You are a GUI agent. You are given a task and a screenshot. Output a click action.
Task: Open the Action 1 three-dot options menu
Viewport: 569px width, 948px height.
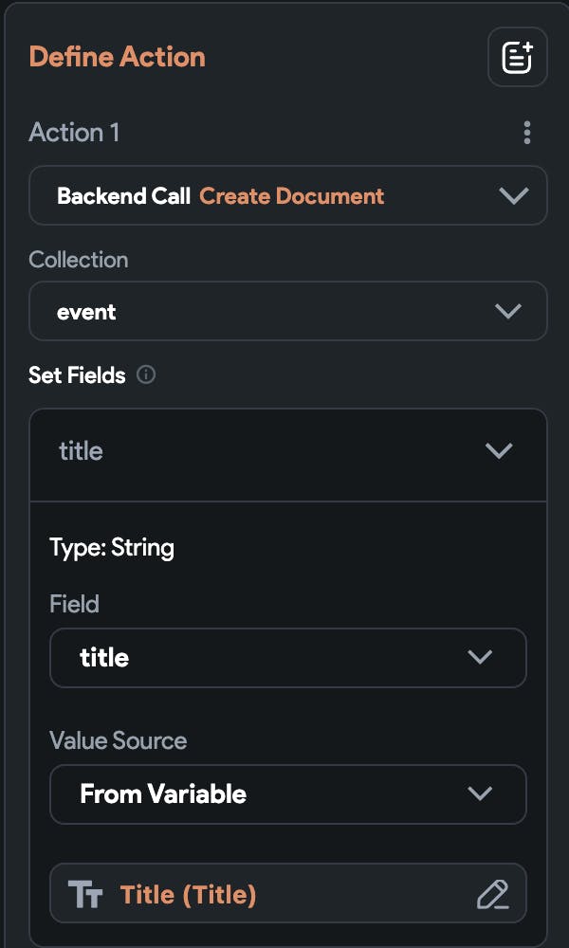click(527, 133)
